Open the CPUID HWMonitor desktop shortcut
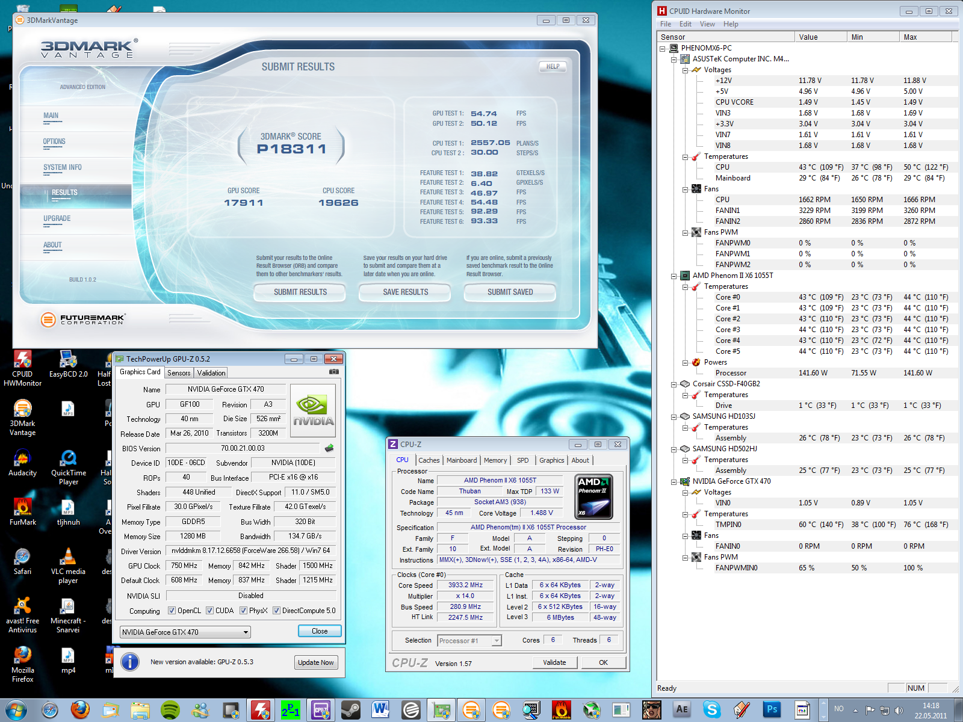This screenshot has width=963, height=722. 22,368
